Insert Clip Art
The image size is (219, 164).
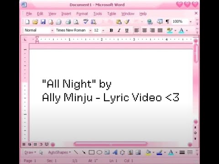click(130, 152)
